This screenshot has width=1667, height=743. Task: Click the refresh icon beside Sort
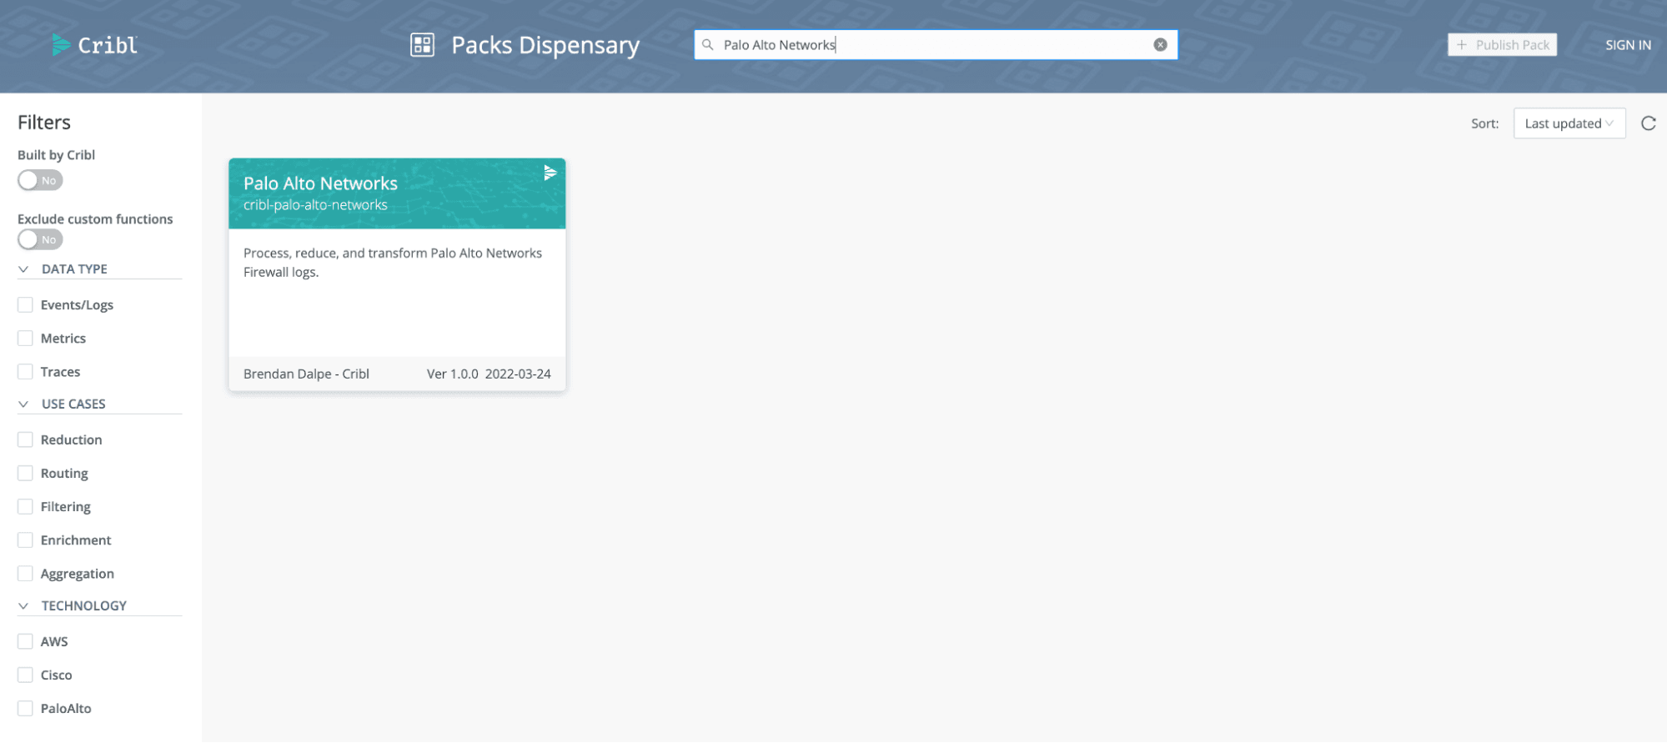point(1648,123)
